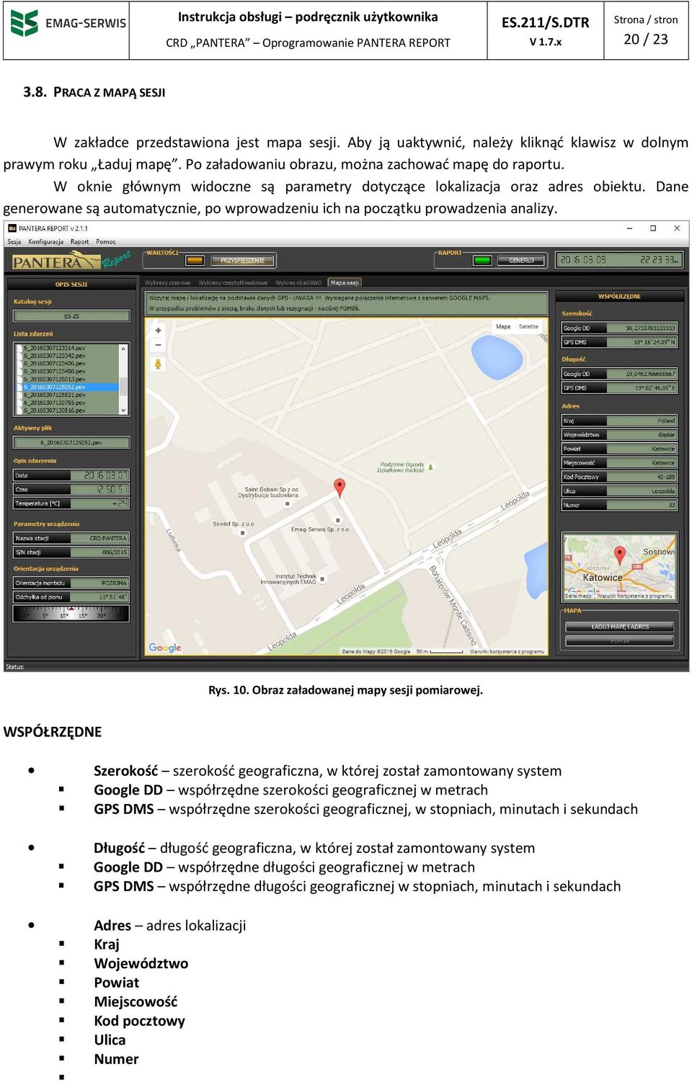
Task: Click the date and time display in header
Action: 620,260
